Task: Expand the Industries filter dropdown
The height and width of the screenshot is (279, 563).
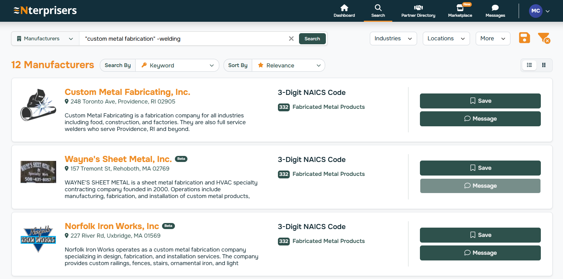Action: (x=393, y=39)
